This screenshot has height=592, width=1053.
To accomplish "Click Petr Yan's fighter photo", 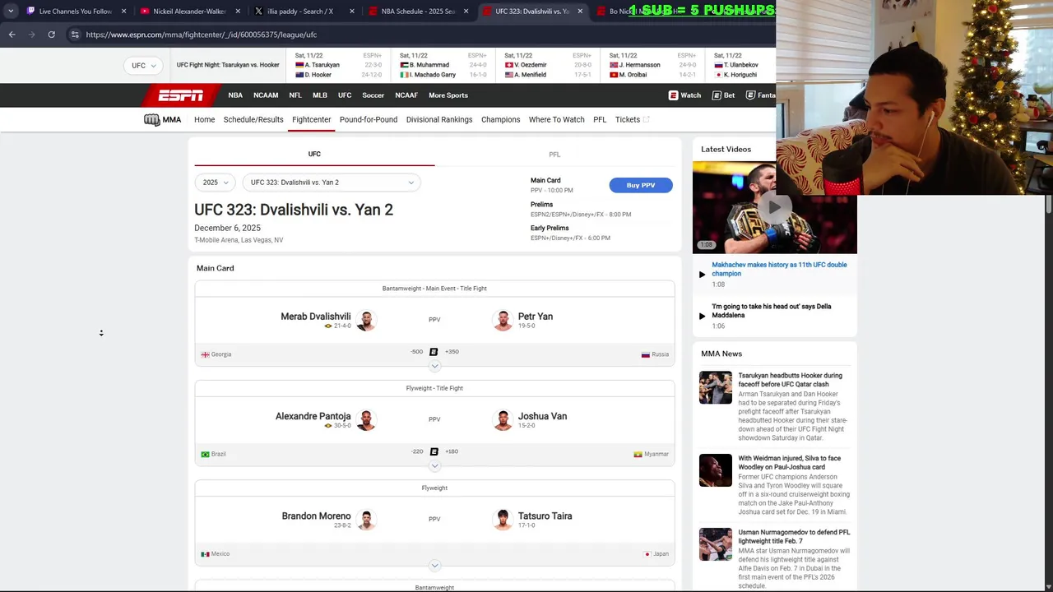I will point(503,320).
